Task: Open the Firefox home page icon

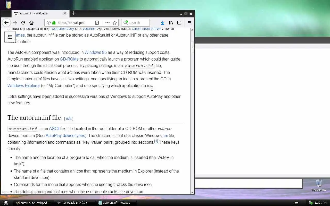Action: pyautogui.click(x=31, y=23)
